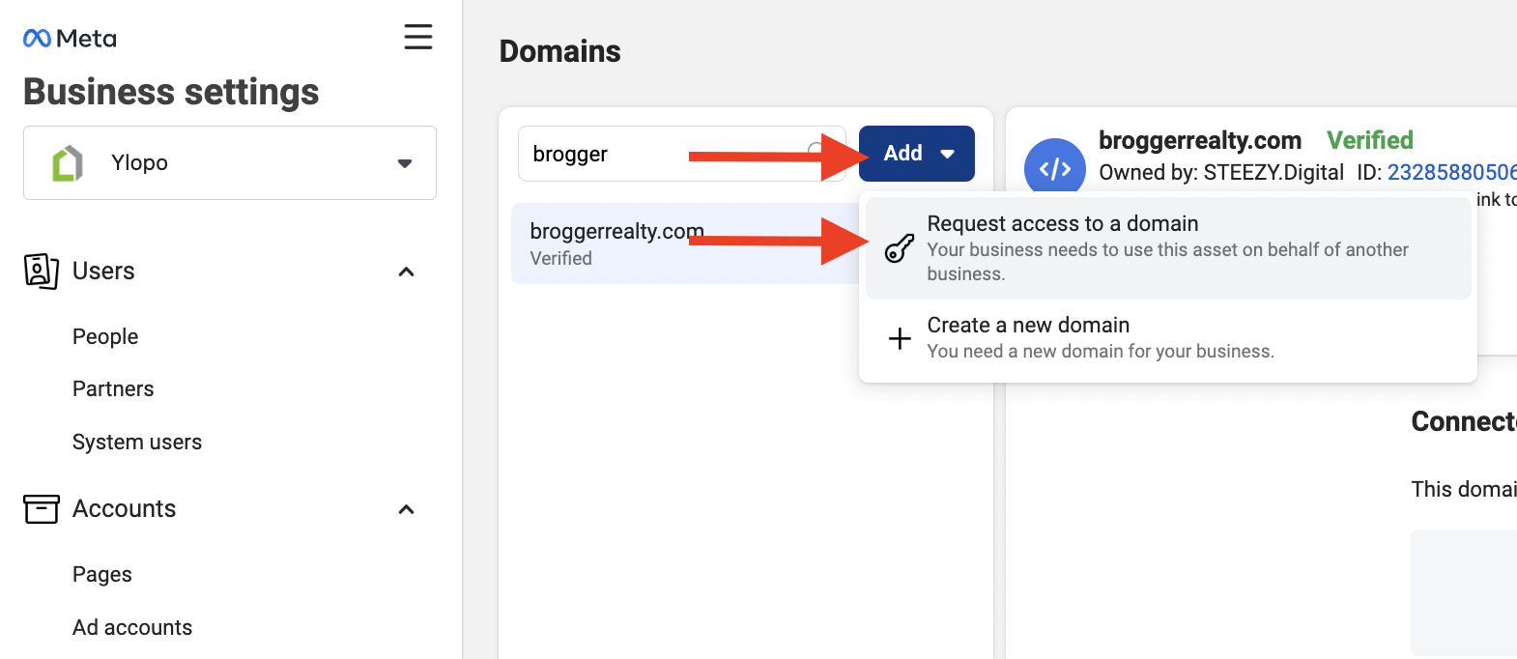Click the domain ID number link

(1452, 172)
